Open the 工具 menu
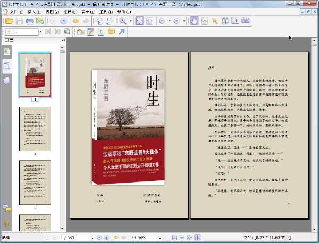319x243 pixels. [106, 12]
